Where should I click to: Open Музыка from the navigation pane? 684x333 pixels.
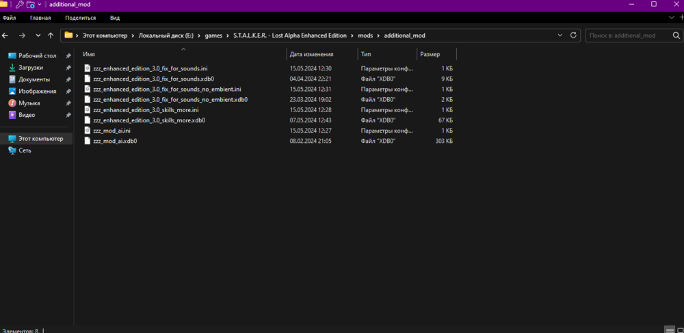click(x=29, y=103)
